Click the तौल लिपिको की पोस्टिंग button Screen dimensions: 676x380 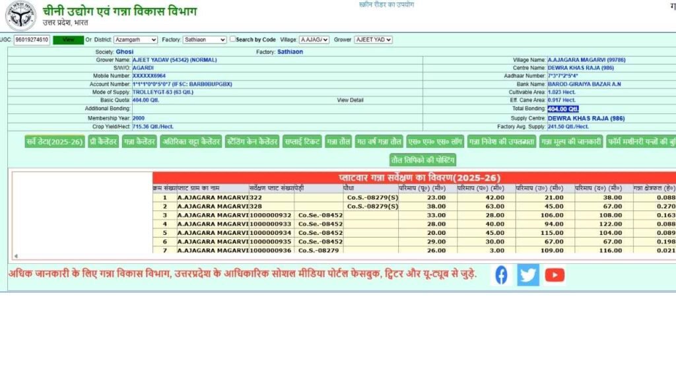[x=422, y=160]
